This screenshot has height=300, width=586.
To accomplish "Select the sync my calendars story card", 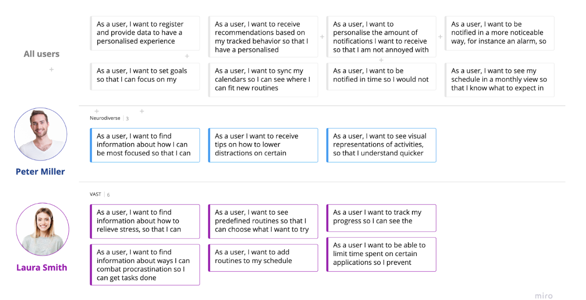I will [x=263, y=80].
